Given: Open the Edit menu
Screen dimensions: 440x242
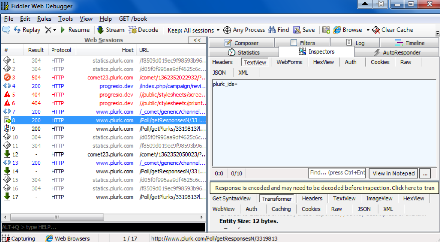Looking at the screenshot, I should coord(25,19).
